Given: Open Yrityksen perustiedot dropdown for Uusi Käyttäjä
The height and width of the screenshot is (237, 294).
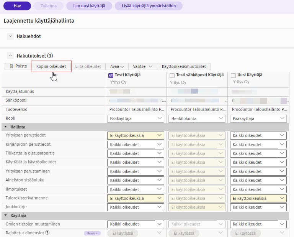Looking at the screenshot, I should (258, 136).
